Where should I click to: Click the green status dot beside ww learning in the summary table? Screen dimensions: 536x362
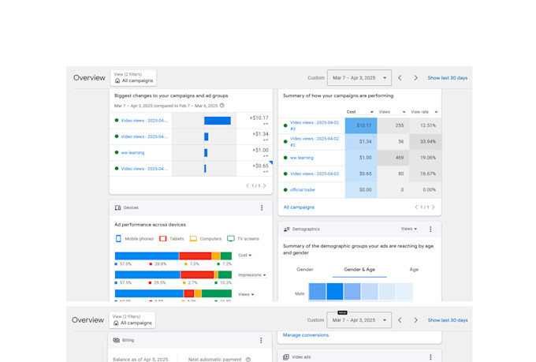285,158
